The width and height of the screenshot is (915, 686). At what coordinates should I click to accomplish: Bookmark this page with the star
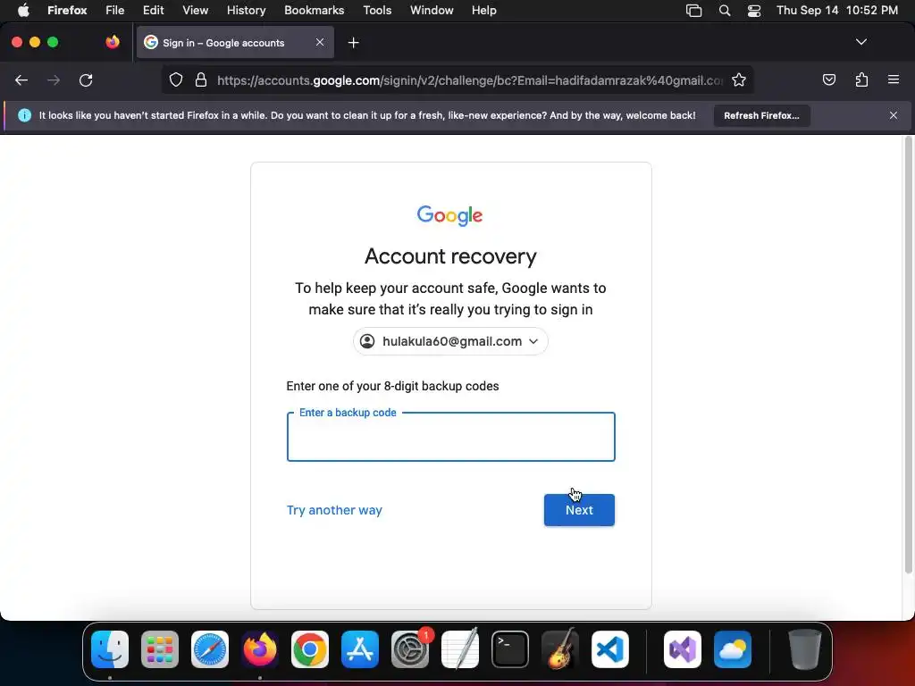pos(739,79)
